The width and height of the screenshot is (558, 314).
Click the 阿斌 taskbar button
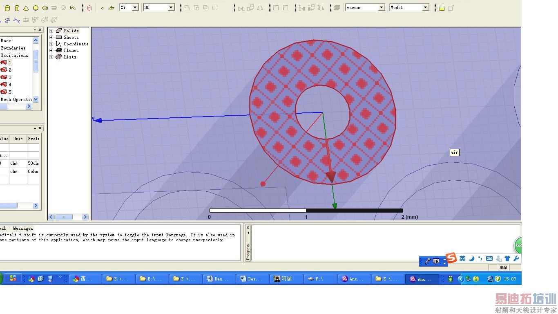click(x=286, y=279)
